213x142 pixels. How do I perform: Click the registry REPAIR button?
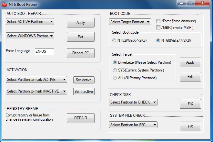(x=81, y=118)
